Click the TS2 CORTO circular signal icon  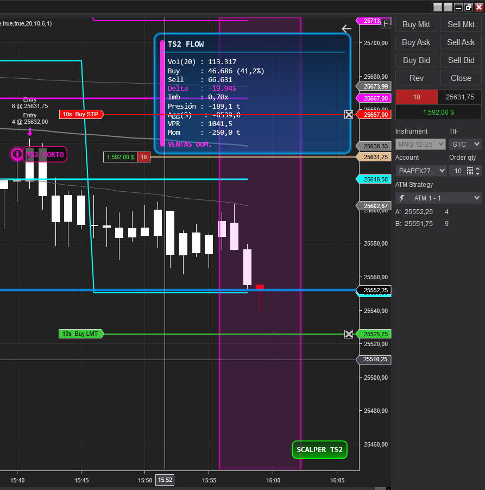point(17,154)
